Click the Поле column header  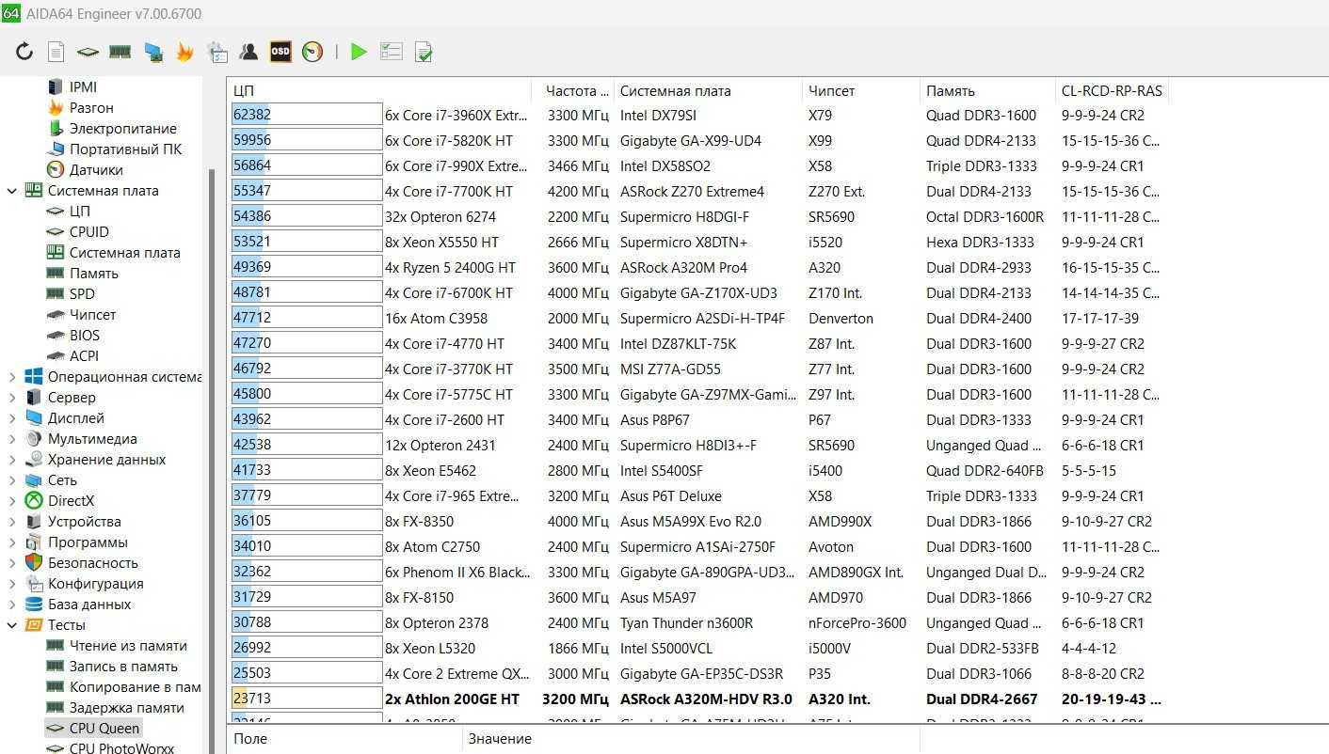tap(344, 739)
